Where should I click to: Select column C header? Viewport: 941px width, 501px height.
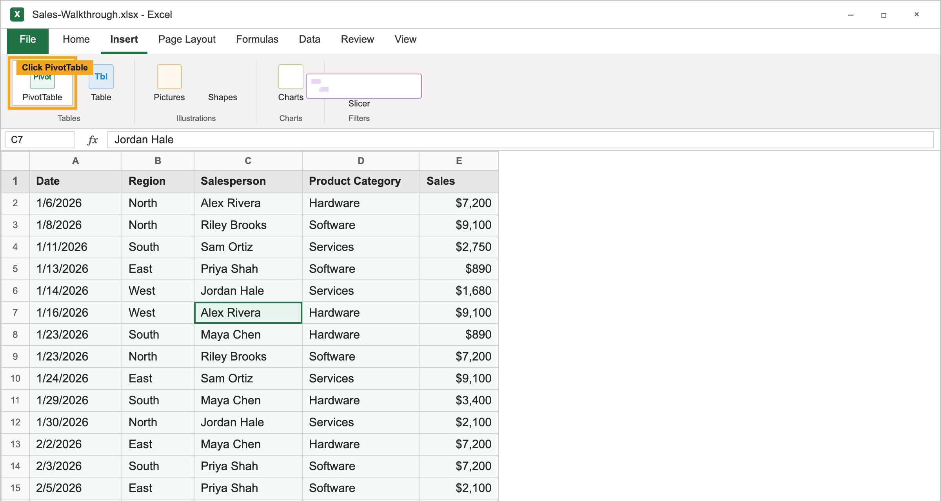point(248,161)
